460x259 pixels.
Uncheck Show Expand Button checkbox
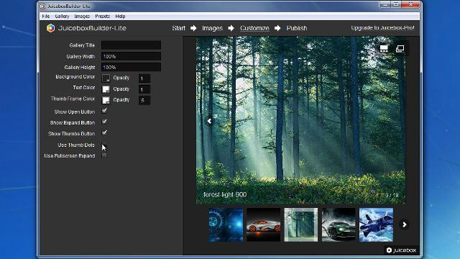click(x=104, y=122)
